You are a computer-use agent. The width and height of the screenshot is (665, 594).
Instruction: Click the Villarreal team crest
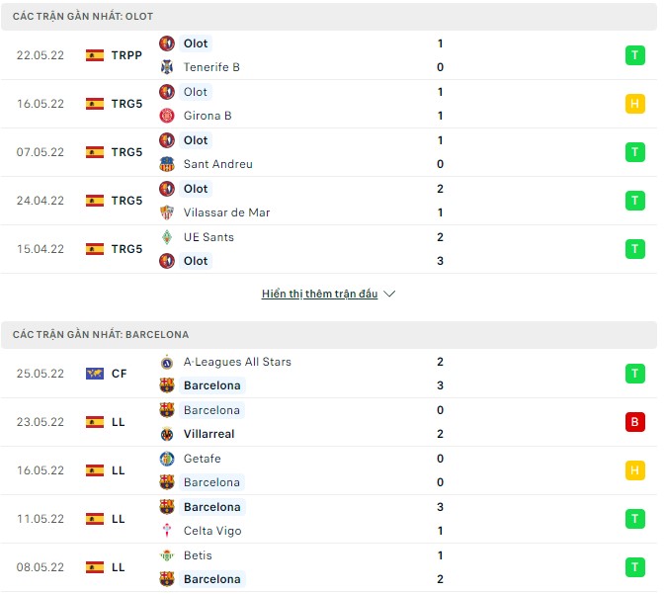[x=166, y=434]
